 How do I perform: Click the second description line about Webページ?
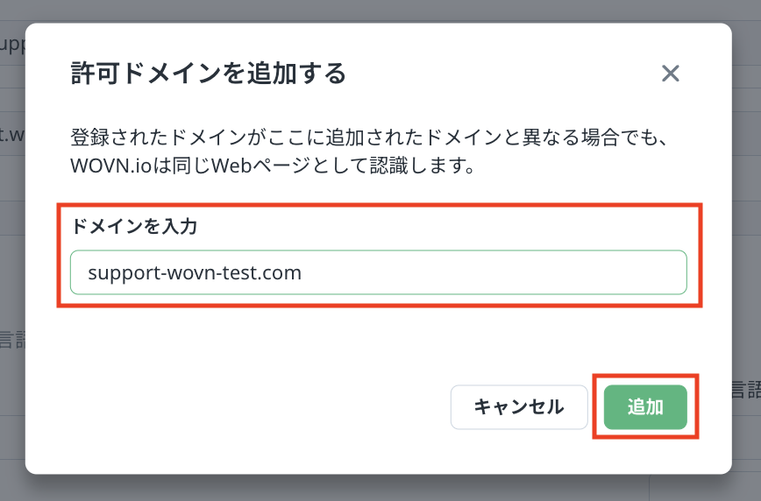tap(272, 166)
